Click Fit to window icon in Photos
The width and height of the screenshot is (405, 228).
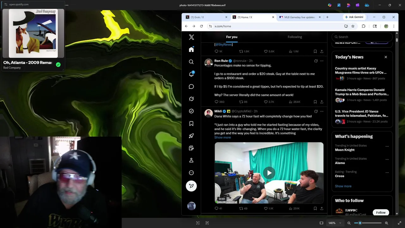[321, 223]
